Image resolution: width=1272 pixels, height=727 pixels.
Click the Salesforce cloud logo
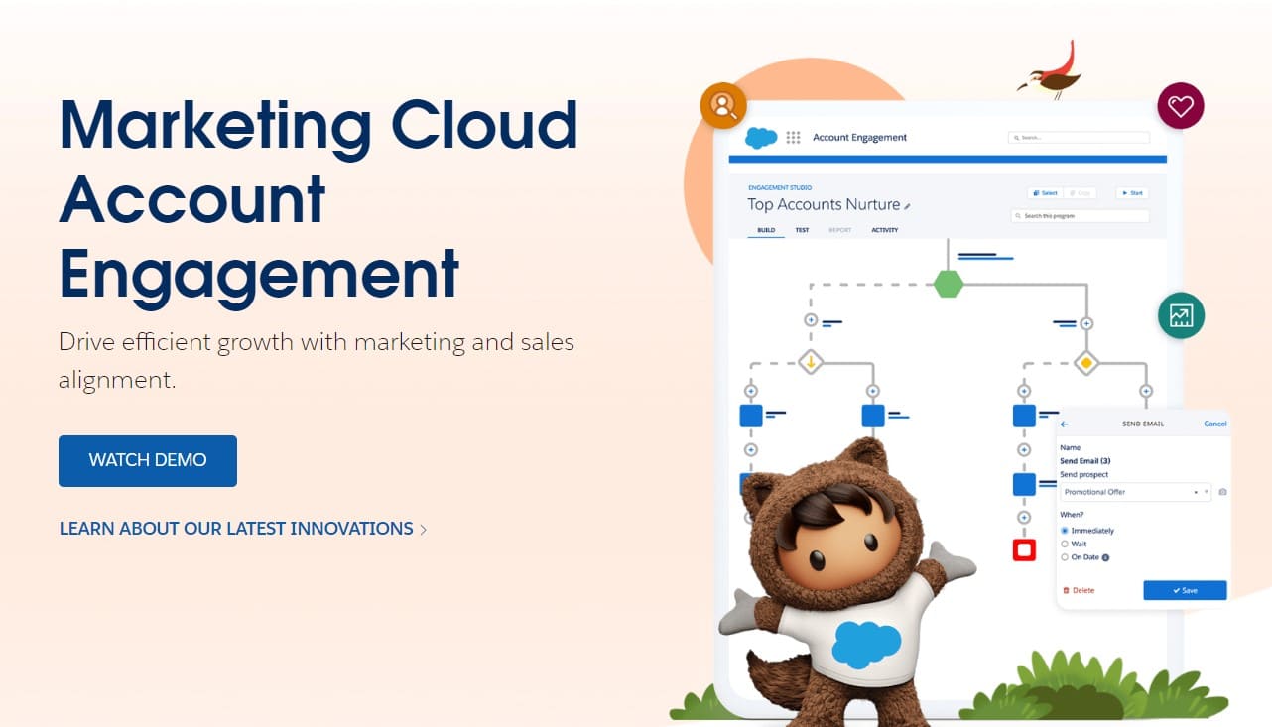761,138
